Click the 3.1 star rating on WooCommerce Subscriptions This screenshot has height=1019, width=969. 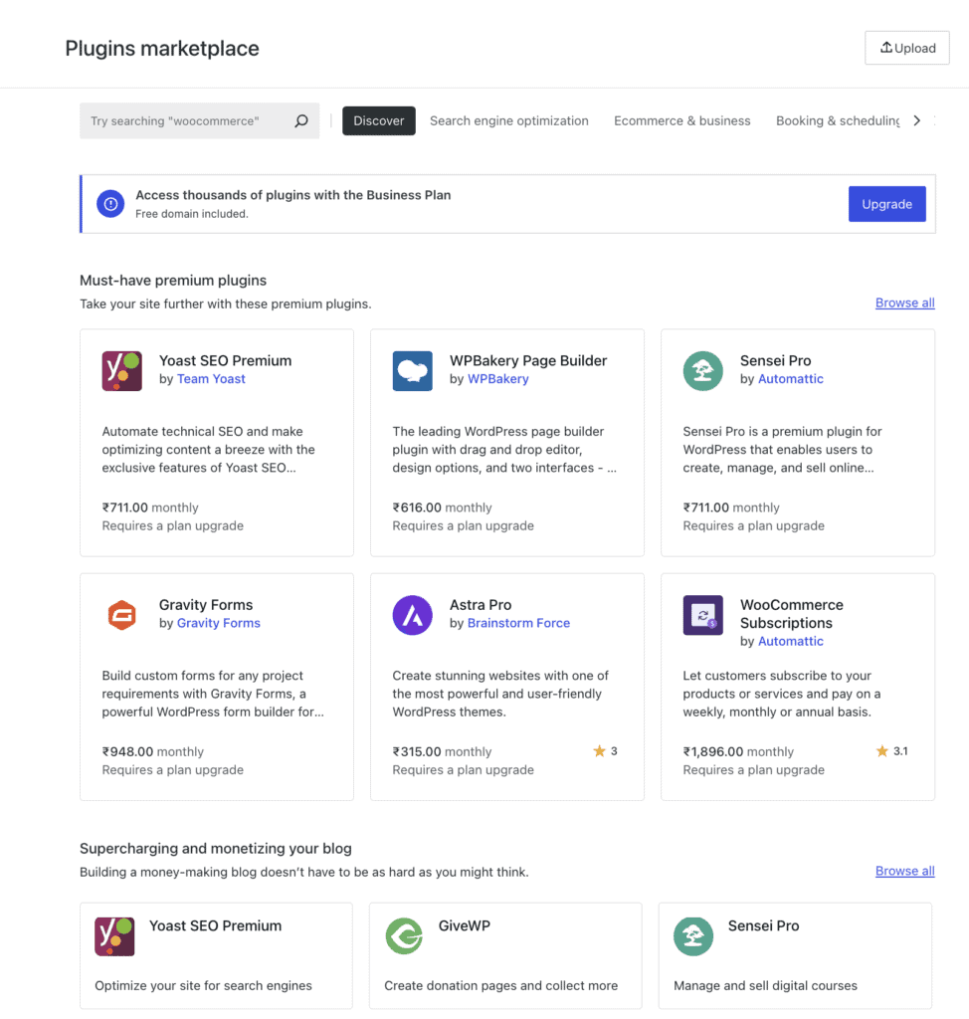pyautogui.click(x=891, y=751)
